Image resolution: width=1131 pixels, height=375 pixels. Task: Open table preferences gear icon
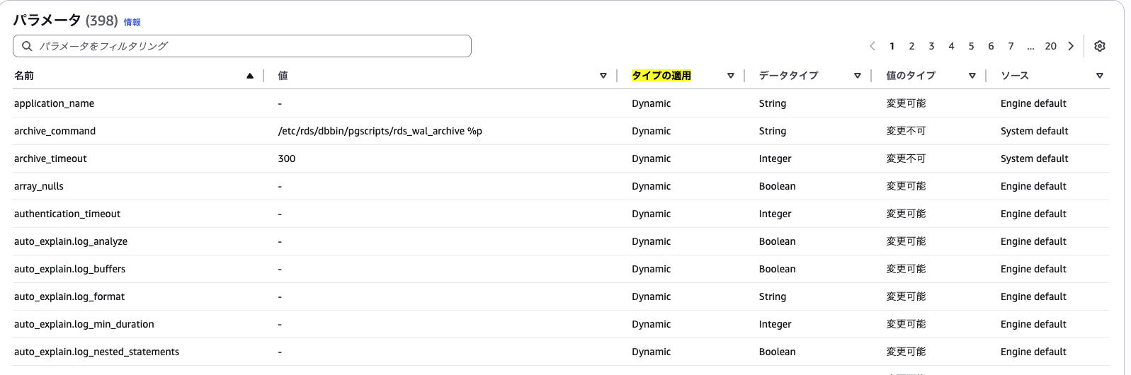(1099, 46)
